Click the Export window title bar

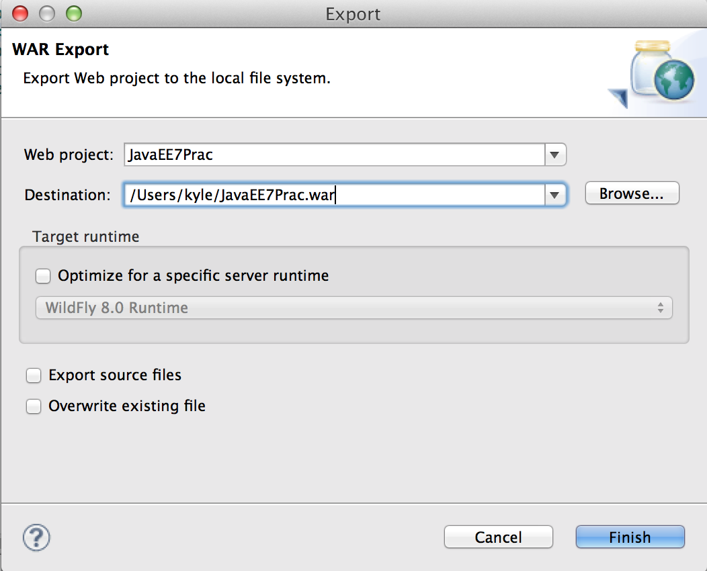pos(354,14)
